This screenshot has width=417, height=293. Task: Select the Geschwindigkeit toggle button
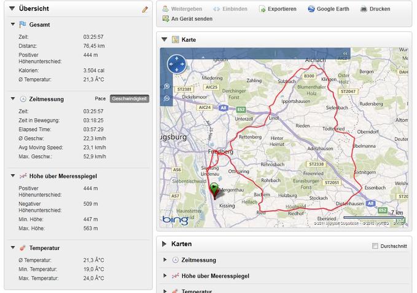129,98
